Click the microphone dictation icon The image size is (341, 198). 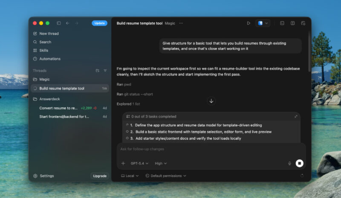(x=289, y=163)
